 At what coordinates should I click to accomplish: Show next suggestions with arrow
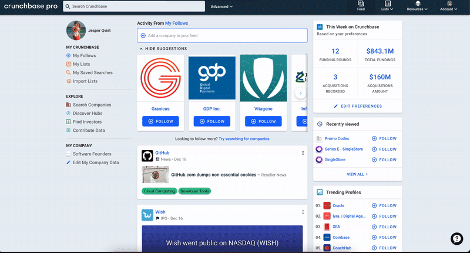(x=300, y=94)
